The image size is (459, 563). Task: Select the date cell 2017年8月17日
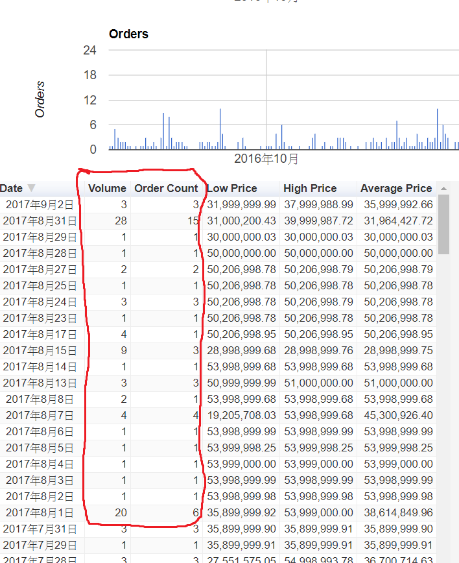pyautogui.click(x=40, y=334)
